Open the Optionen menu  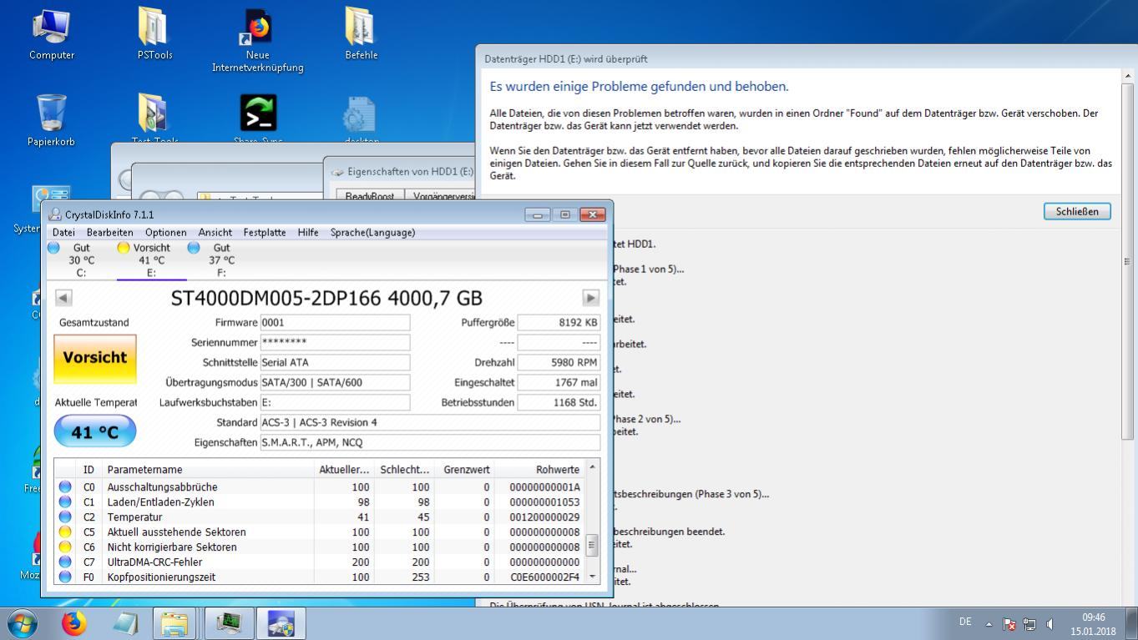pyautogui.click(x=165, y=233)
